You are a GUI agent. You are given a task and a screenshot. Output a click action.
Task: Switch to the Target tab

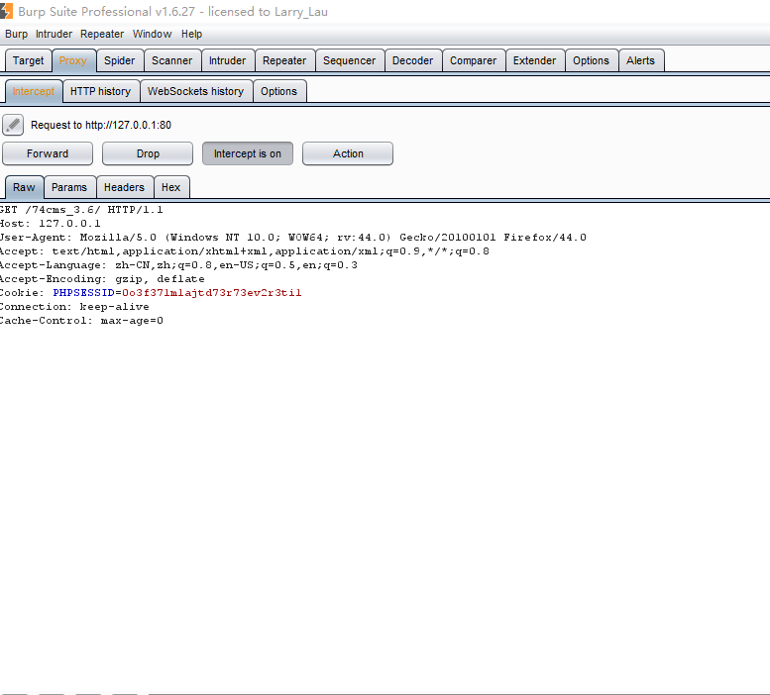coord(28,60)
